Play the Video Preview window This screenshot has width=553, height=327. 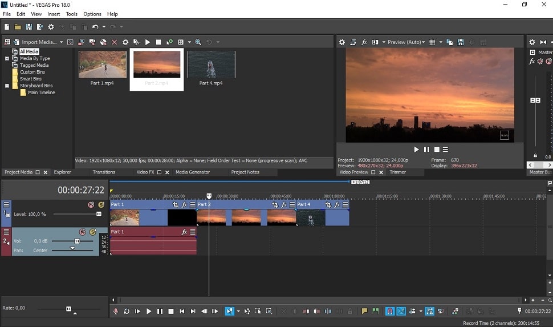[x=416, y=150]
